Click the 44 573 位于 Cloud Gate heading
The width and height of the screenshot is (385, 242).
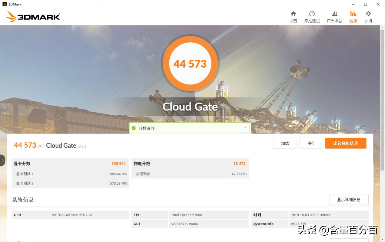(51, 146)
